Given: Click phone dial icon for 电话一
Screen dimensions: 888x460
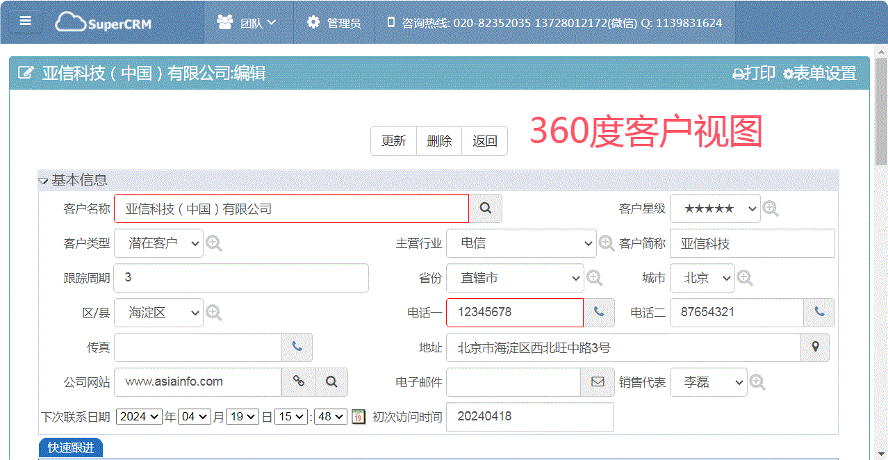Looking at the screenshot, I should tap(599, 313).
